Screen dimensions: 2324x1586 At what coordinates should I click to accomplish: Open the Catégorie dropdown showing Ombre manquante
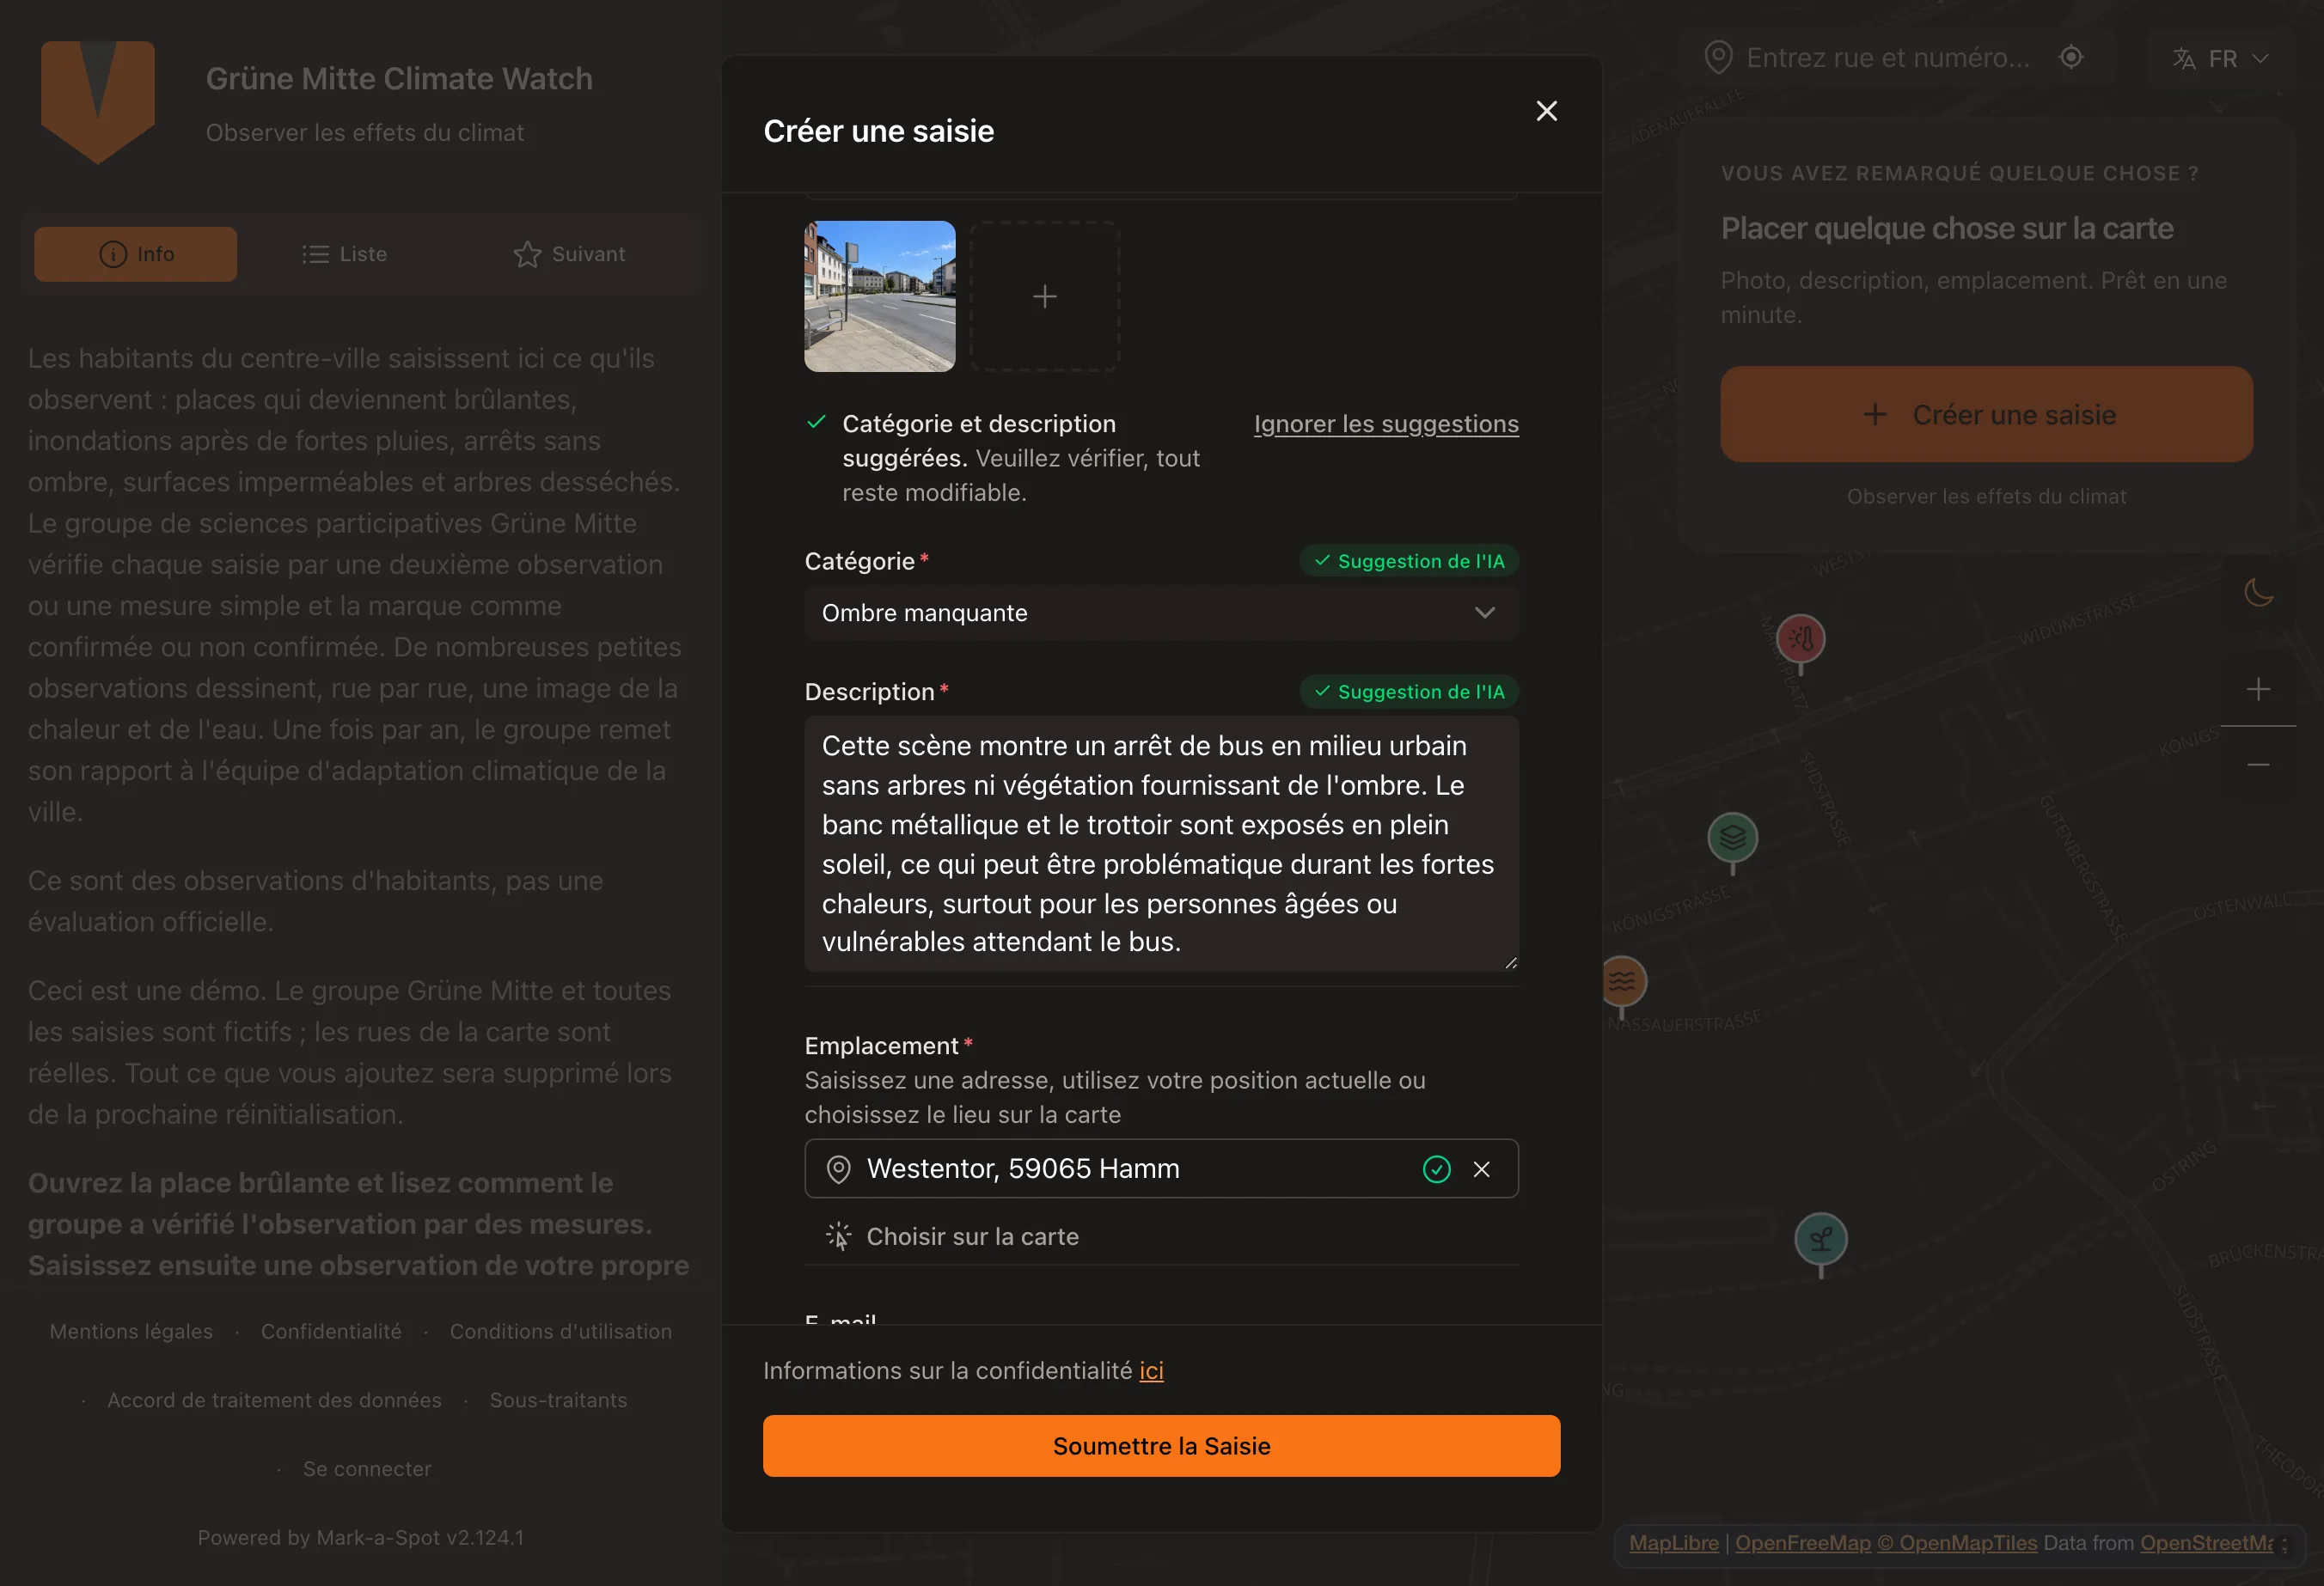[x=1161, y=613]
